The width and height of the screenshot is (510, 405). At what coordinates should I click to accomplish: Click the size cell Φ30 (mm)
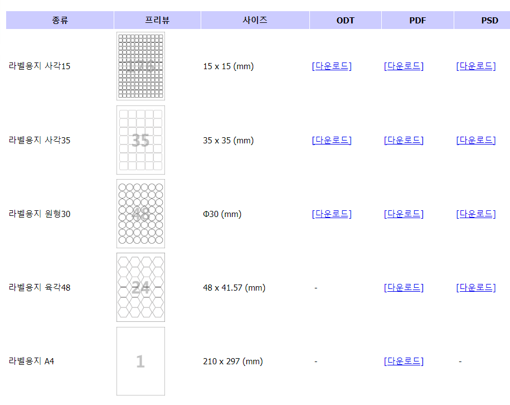(222, 214)
